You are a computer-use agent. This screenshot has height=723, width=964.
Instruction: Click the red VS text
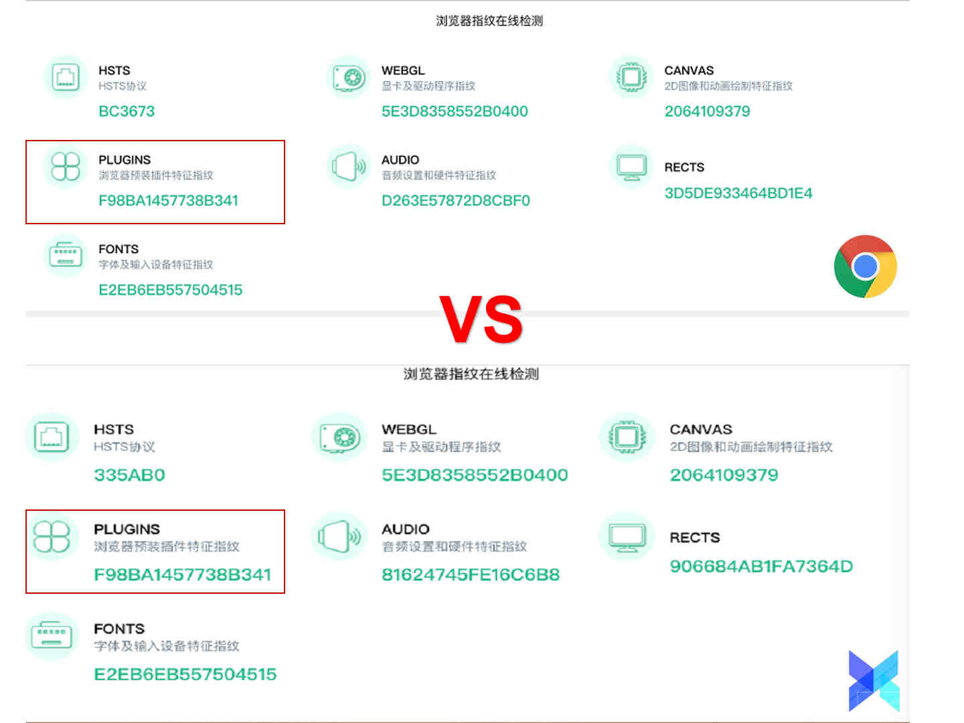click(x=481, y=320)
